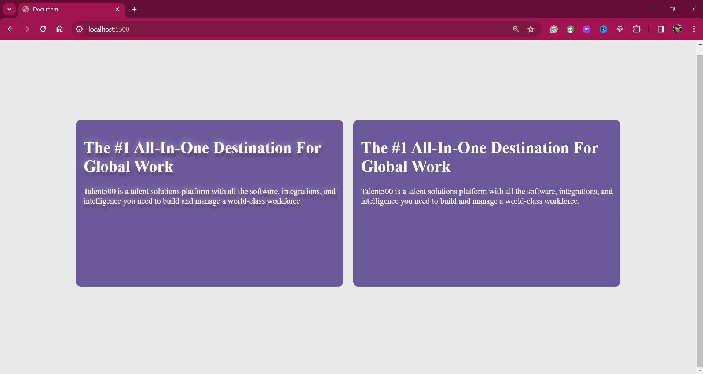The width and height of the screenshot is (703, 374).
Task: Click the React developer tools extension icon
Action: 620,29
